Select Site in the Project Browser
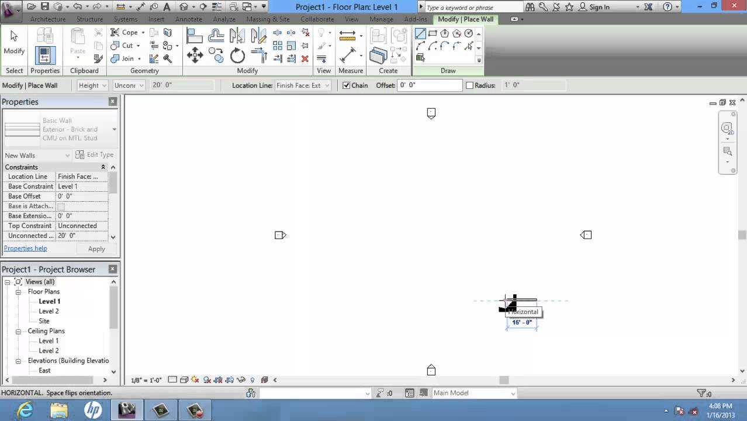The height and width of the screenshot is (421, 747). point(44,321)
